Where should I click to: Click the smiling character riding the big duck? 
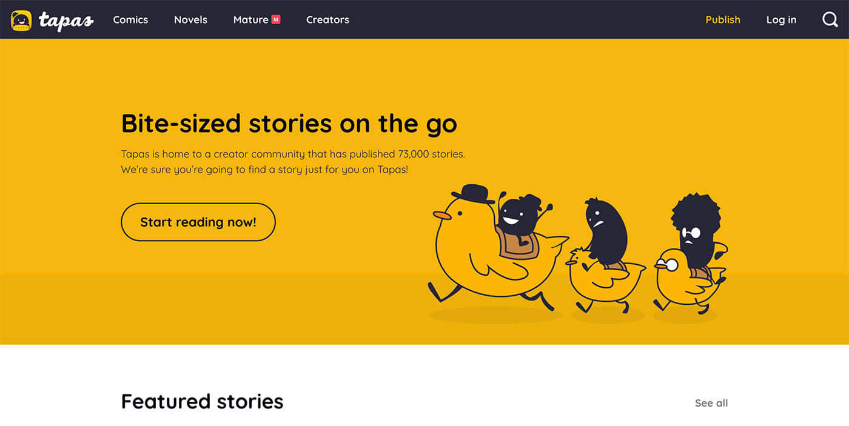click(x=517, y=216)
